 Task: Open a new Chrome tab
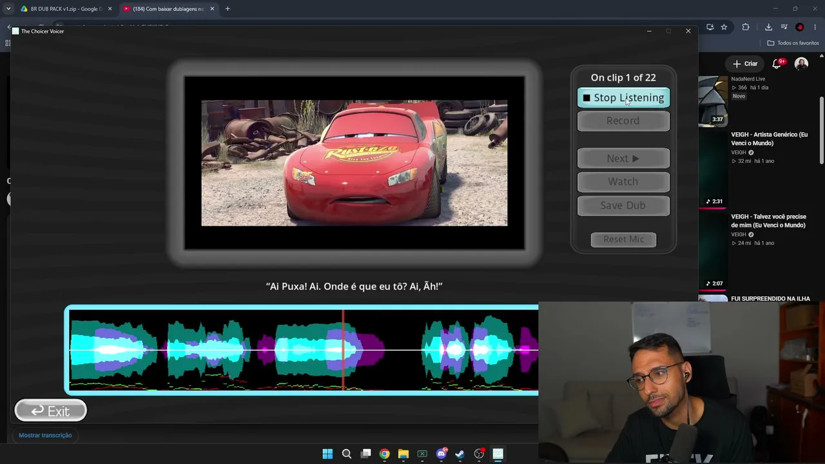pyautogui.click(x=228, y=9)
